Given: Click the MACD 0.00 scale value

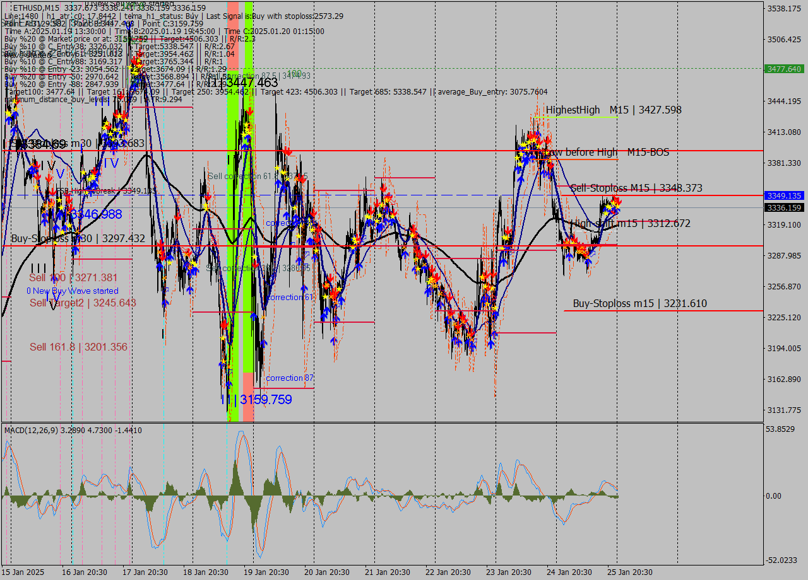Looking at the screenshot, I should click(773, 496).
